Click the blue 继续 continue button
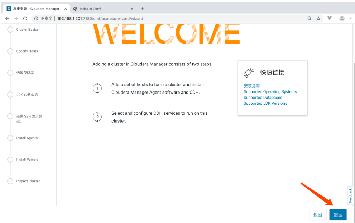355x223 pixels. pyautogui.click(x=338, y=215)
